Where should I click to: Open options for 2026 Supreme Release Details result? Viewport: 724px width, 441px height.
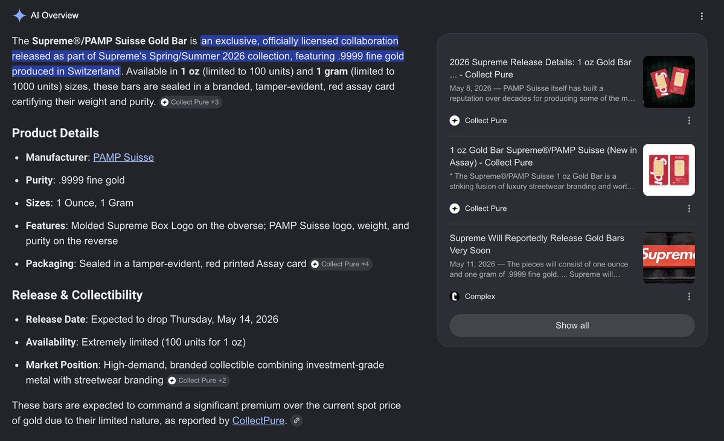coord(689,121)
